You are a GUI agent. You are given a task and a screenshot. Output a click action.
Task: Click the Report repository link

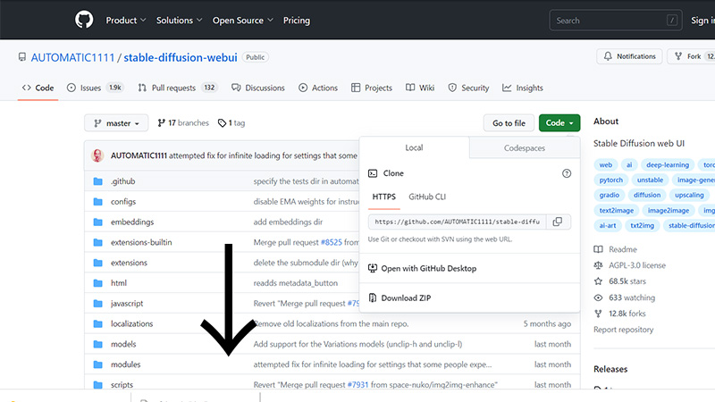623,330
